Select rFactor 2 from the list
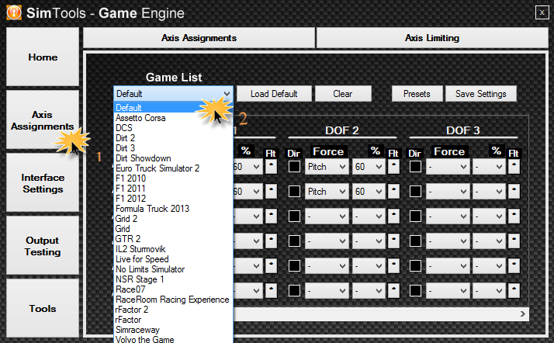This screenshot has width=554, height=343. coord(173,310)
